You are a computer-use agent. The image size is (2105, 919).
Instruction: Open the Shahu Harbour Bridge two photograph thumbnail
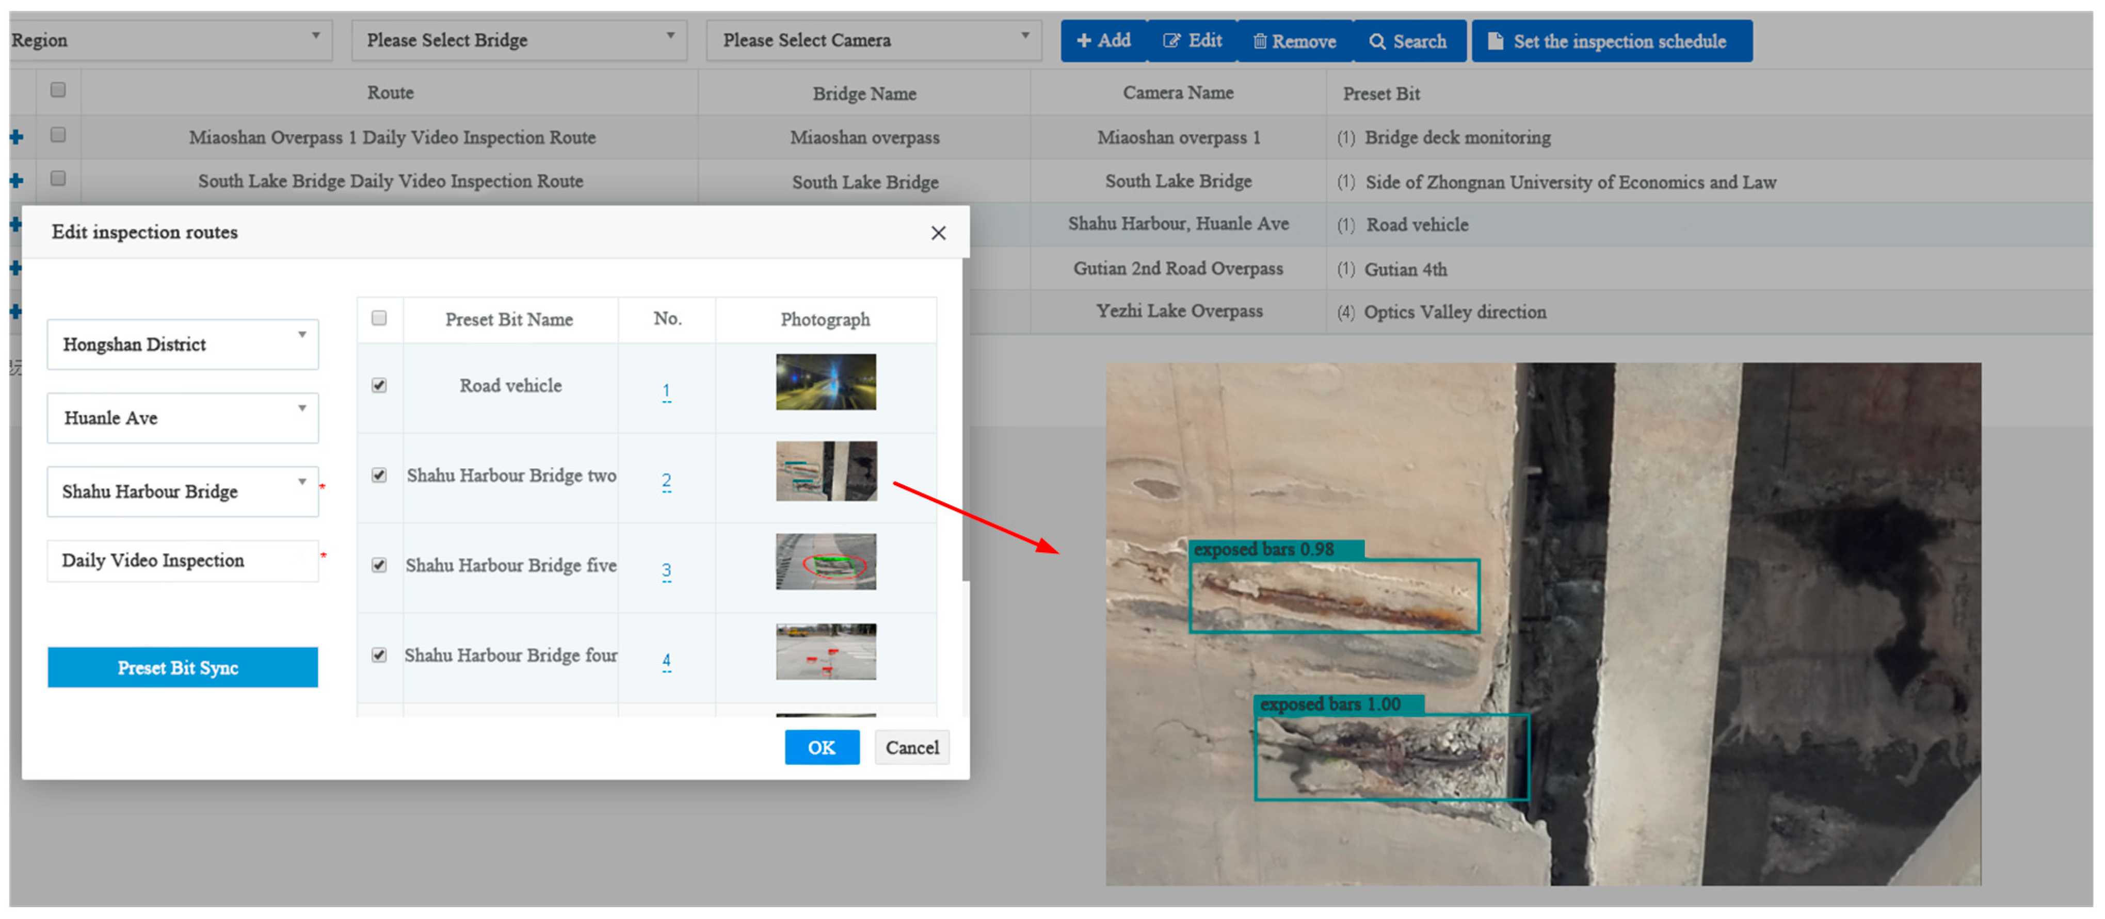point(826,471)
